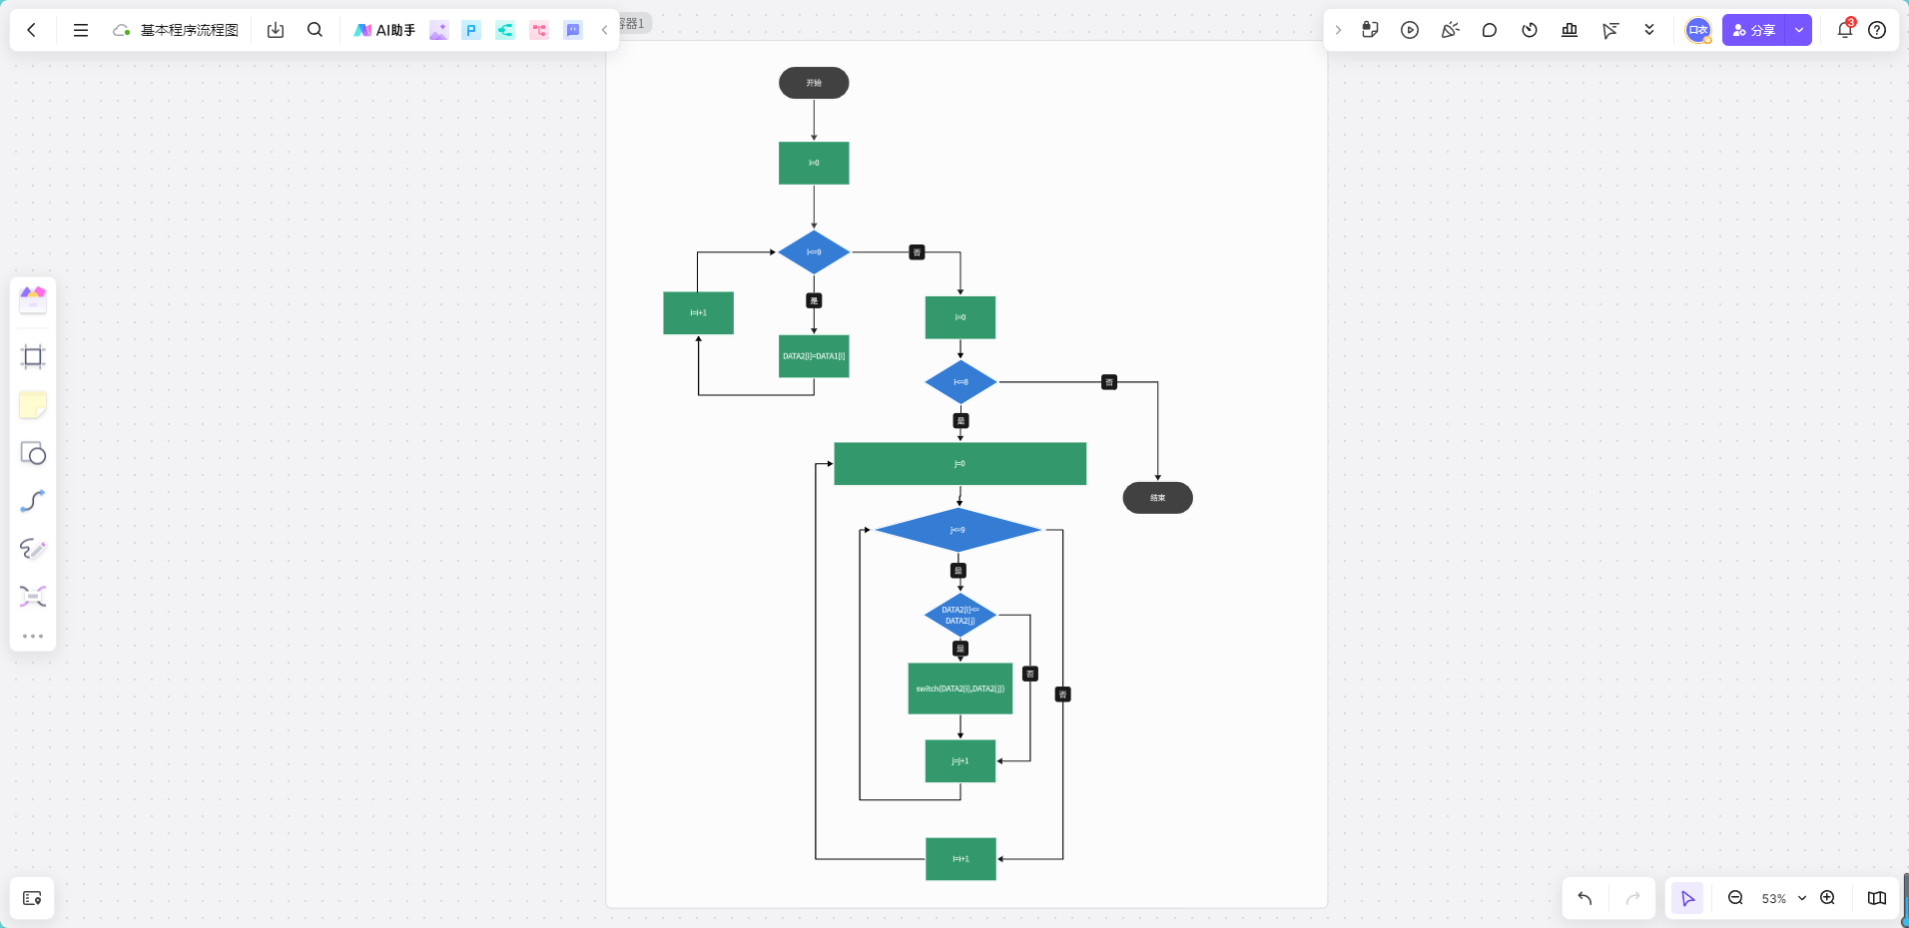This screenshot has width=1909, height=928.
Task: Open the comments bubble icon
Action: pos(1490,30)
